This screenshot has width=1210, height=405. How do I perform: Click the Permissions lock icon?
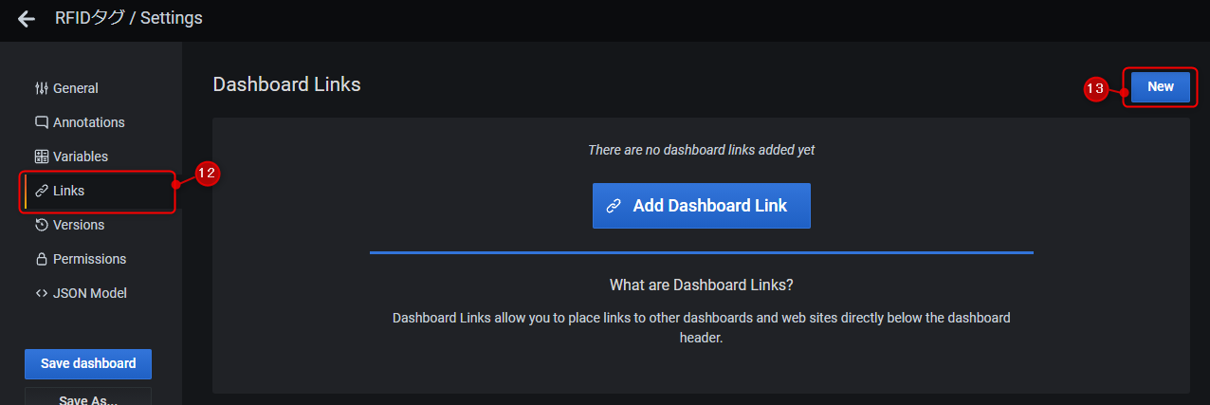tap(41, 259)
